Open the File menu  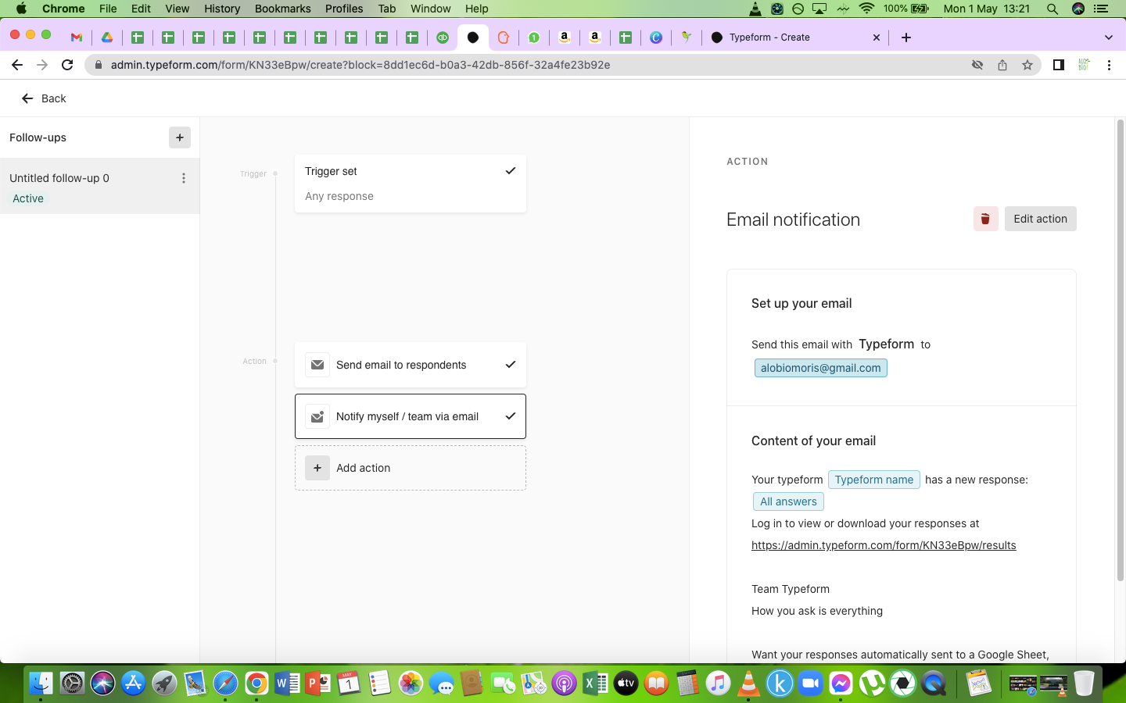[108, 9]
